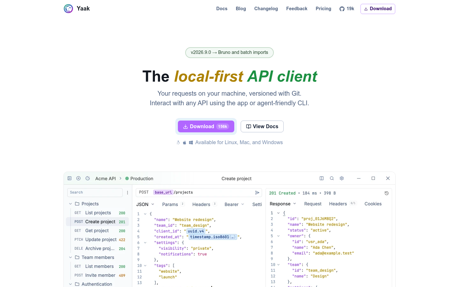Image resolution: width=459 pixels, height=287 pixels.
Task: Click the split layout icon in app toolbar
Action: click(x=322, y=178)
